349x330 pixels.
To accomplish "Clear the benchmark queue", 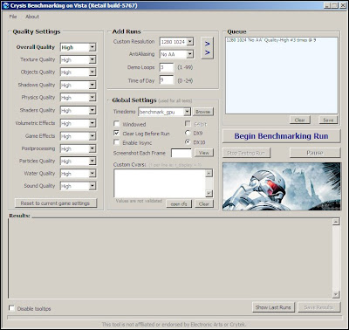I will coord(300,120).
